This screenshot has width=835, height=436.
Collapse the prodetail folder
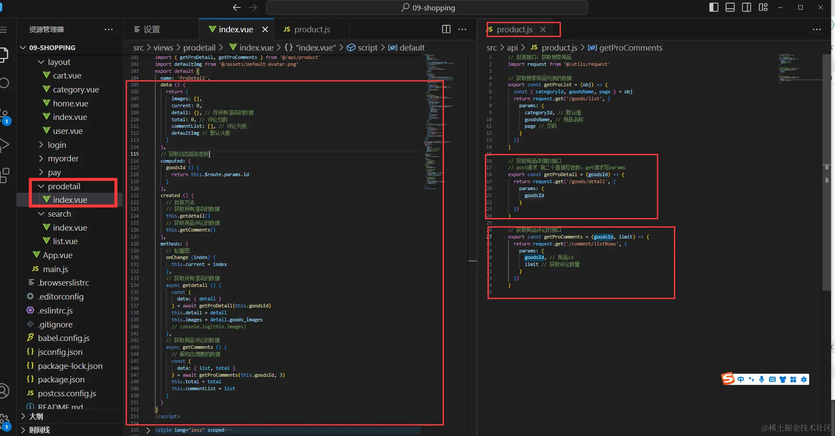point(64,186)
